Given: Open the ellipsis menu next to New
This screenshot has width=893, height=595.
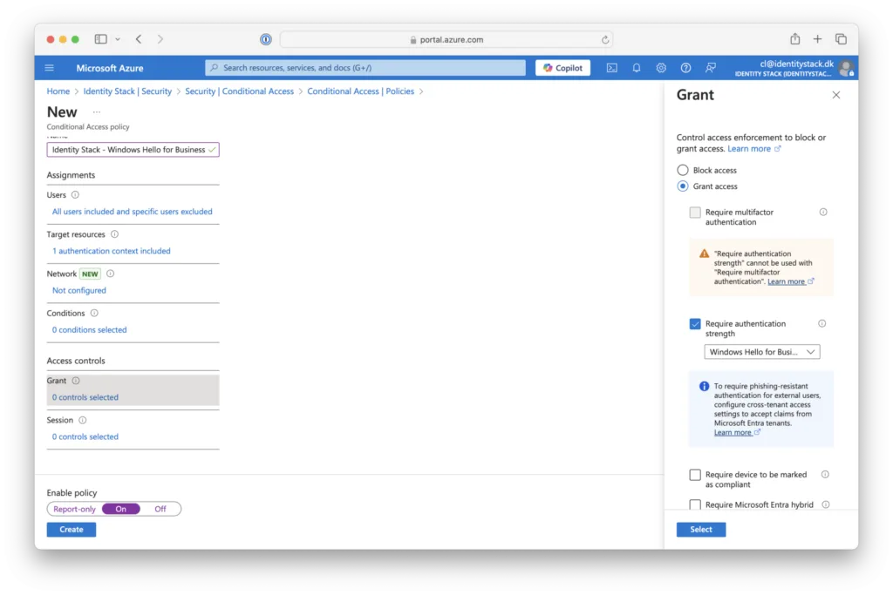Looking at the screenshot, I should coord(97,112).
